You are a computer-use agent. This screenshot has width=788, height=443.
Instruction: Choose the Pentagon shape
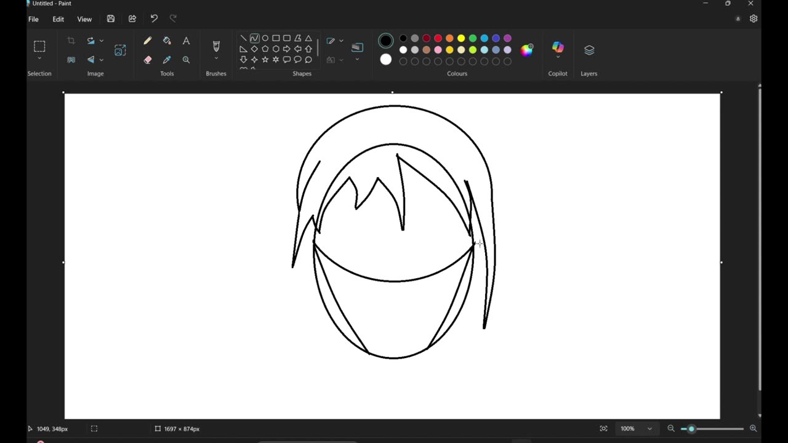265,49
